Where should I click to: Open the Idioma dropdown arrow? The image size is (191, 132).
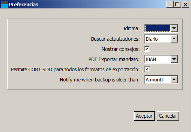pyautogui.click(x=174, y=28)
